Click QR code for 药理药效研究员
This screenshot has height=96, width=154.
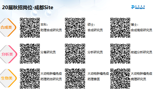[30, 79]
